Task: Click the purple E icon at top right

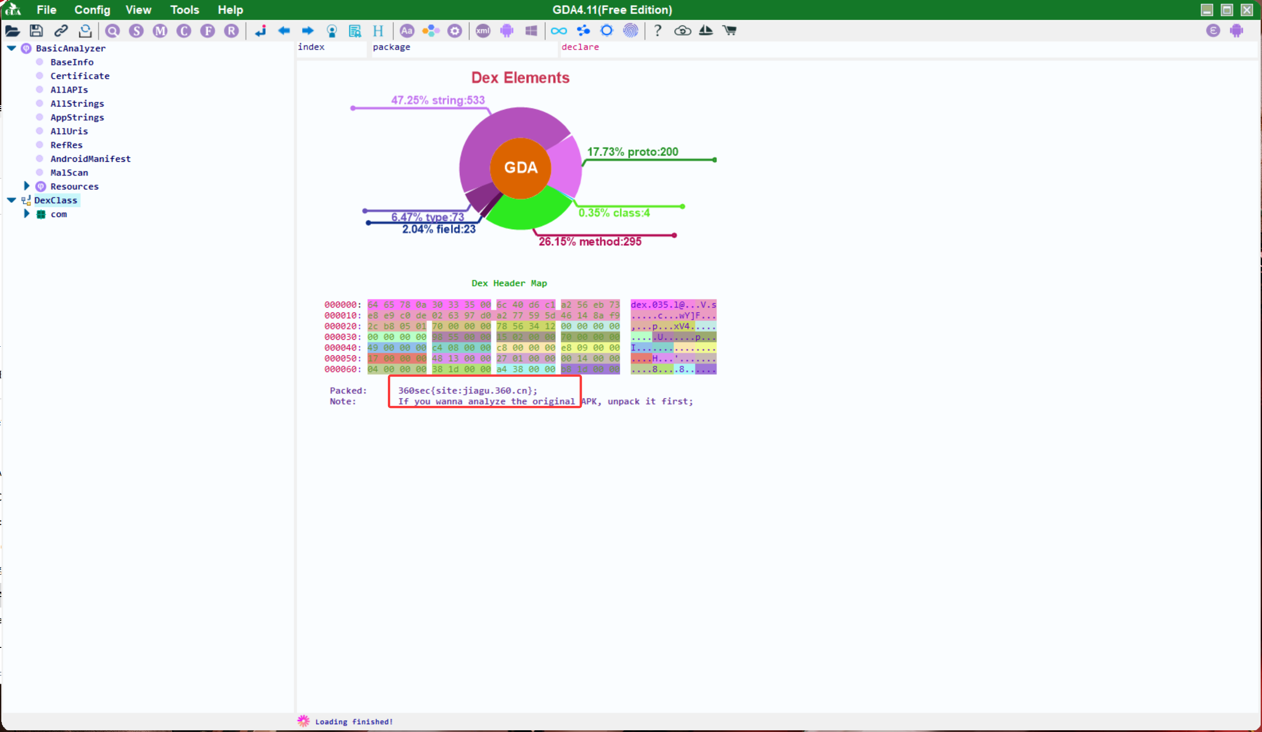Action: click(x=1213, y=31)
